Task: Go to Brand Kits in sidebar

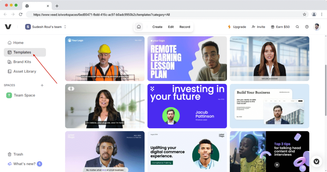Action: [x=22, y=62]
